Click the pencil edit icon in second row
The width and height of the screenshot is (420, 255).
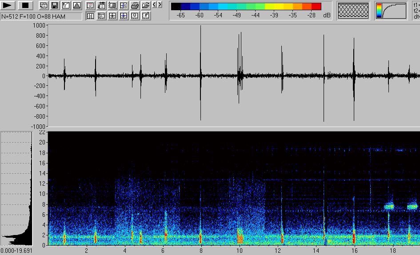[x=145, y=16]
